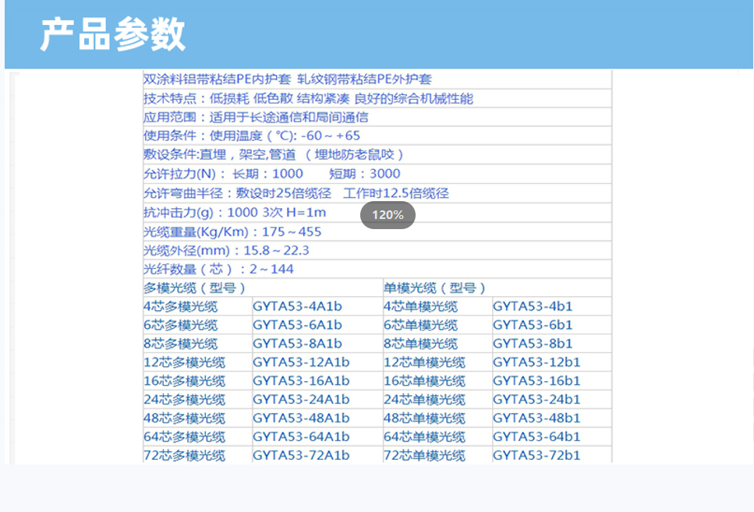Click the 120% zoom indicator badge

(x=388, y=215)
